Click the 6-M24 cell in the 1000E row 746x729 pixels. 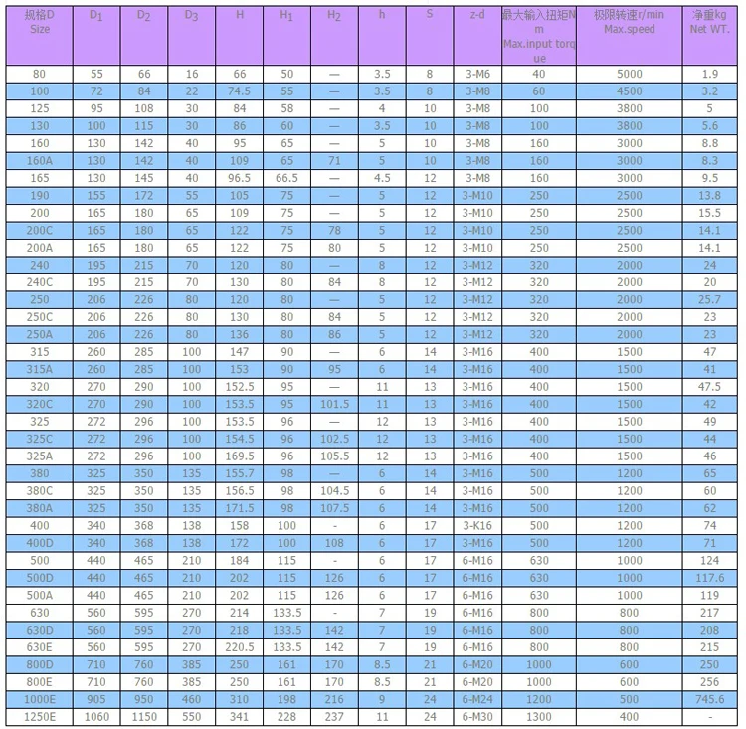pyautogui.click(x=477, y=699)
